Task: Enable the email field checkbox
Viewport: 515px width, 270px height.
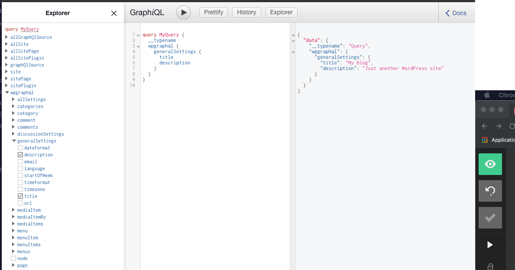Action: click(x=20, y=162)
